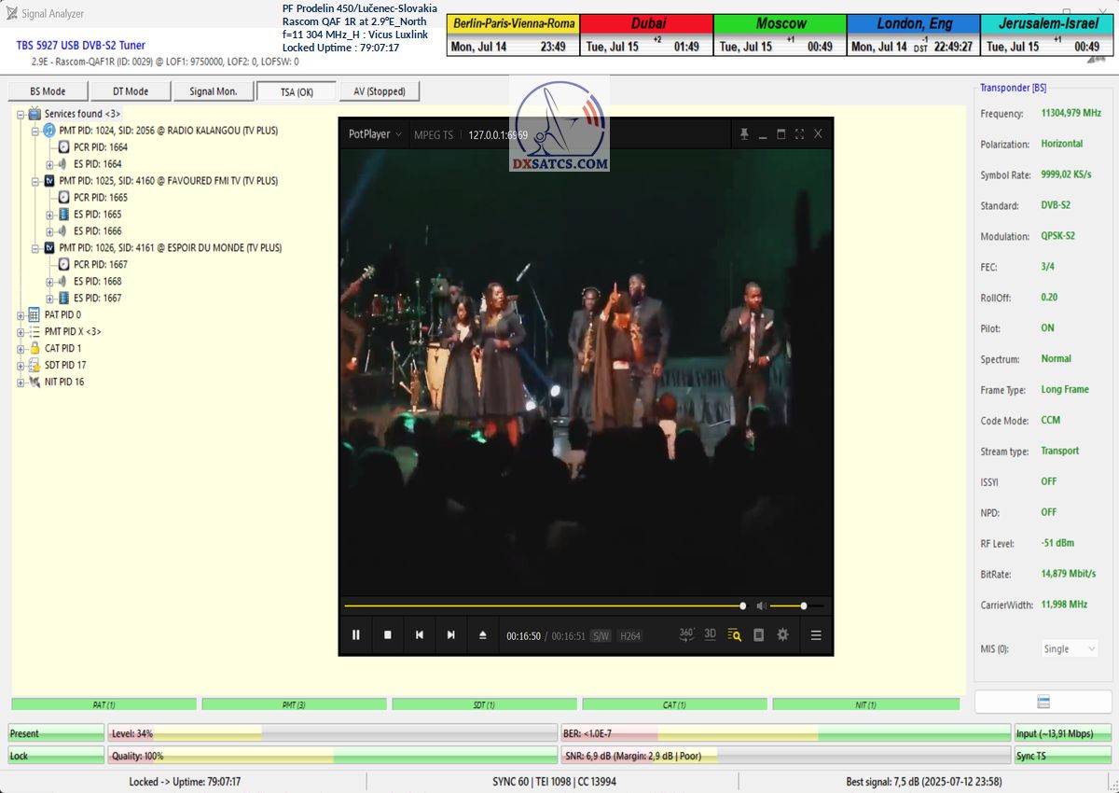Click the PotPlayer title menu button

[x=375, y=134]
